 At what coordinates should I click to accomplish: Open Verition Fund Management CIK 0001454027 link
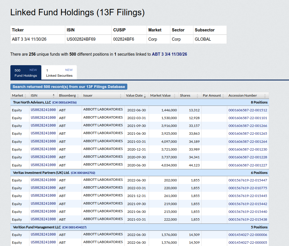(74, 228)
